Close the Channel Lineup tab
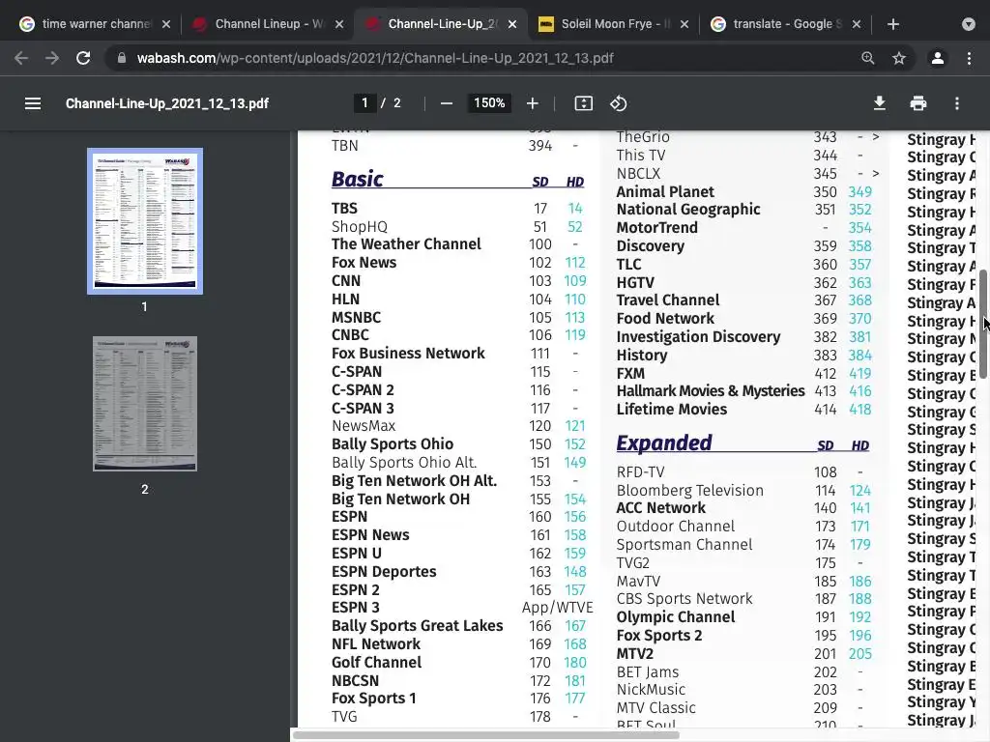990x742 pixels. click(x=339, y=24)
